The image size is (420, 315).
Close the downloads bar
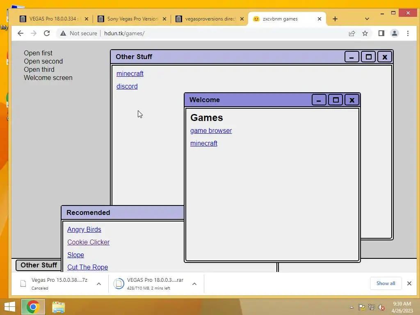pyautogui.click(x=409, y=283)
